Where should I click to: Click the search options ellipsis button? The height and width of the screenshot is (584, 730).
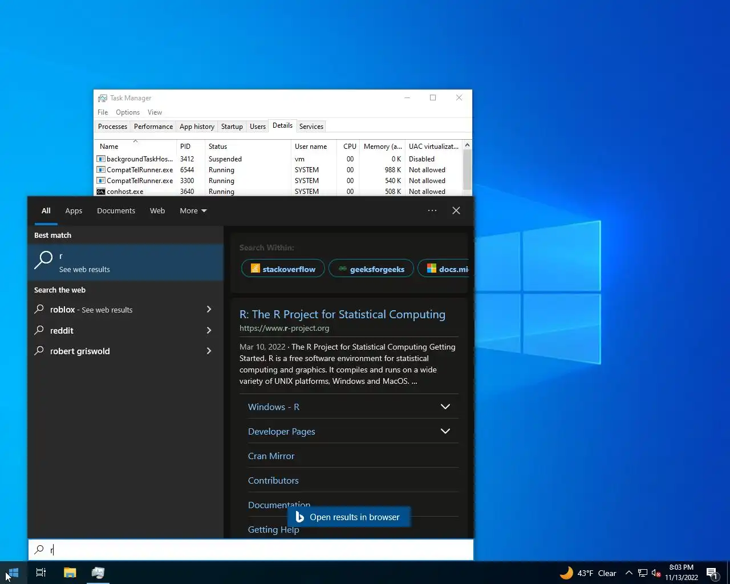tap(432, 210)
